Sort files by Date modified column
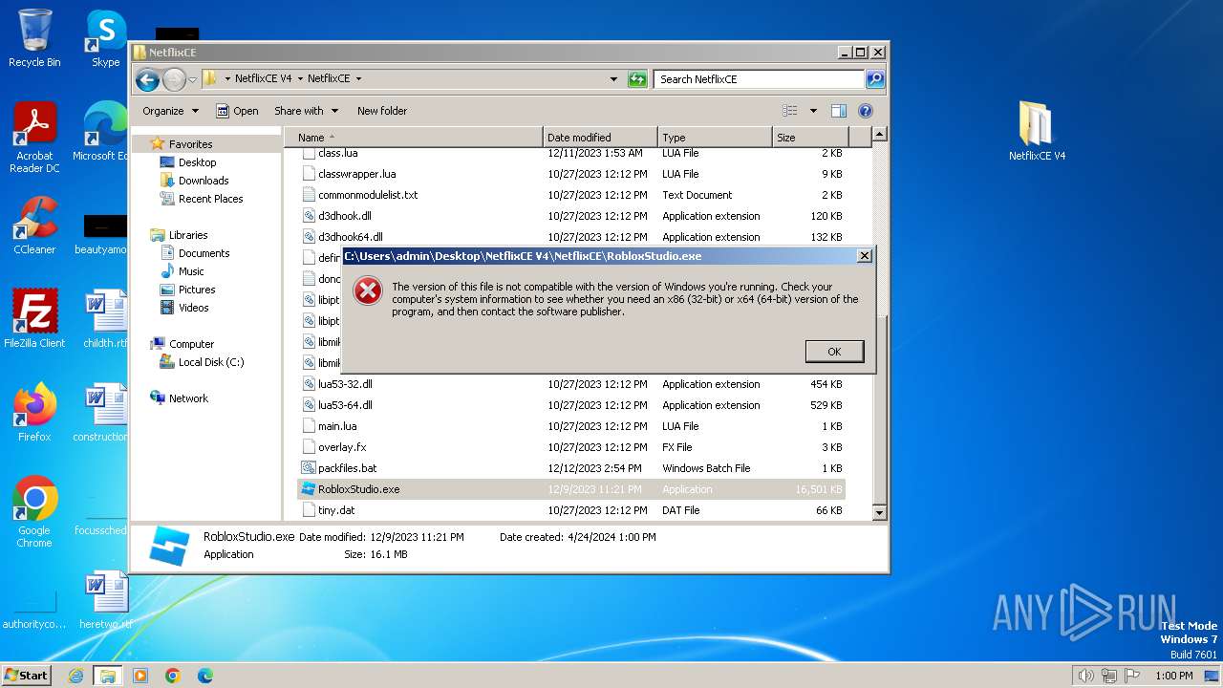Viewport: 1223px width, 688px height. [x=600, y=138]
